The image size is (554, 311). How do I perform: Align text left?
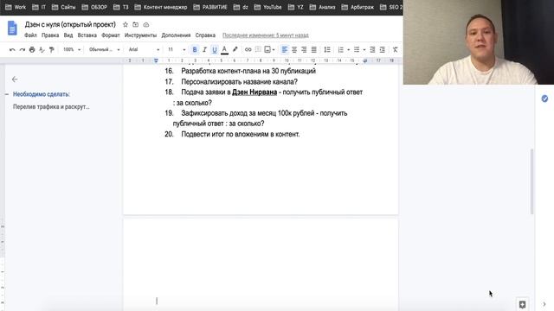[285, 50]
